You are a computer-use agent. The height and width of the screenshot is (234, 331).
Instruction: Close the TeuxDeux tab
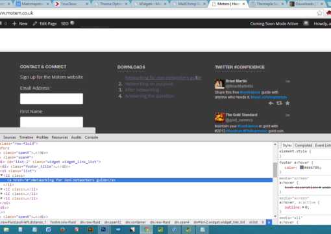tap(87, 4)
